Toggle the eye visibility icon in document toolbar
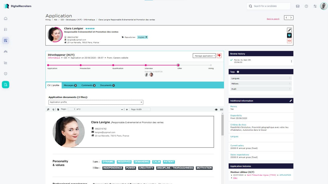 216,109
